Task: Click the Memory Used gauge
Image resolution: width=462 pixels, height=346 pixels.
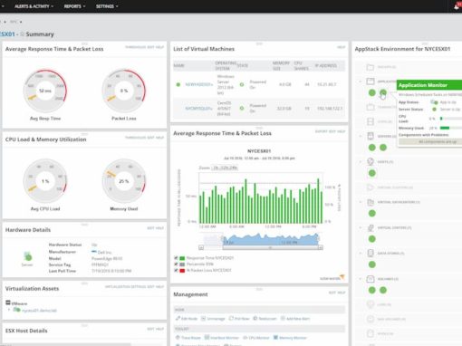Action: (x=124, y=181)
